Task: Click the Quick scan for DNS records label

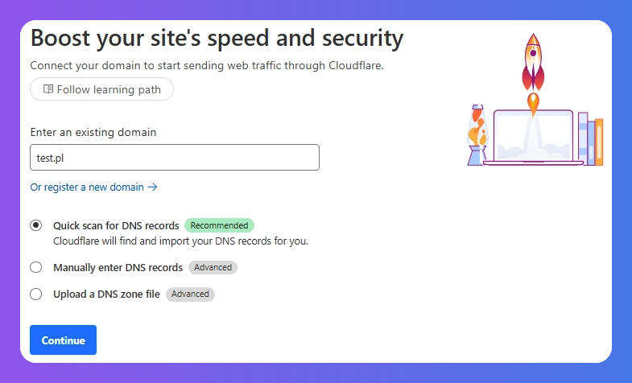Action: [116, 225]
